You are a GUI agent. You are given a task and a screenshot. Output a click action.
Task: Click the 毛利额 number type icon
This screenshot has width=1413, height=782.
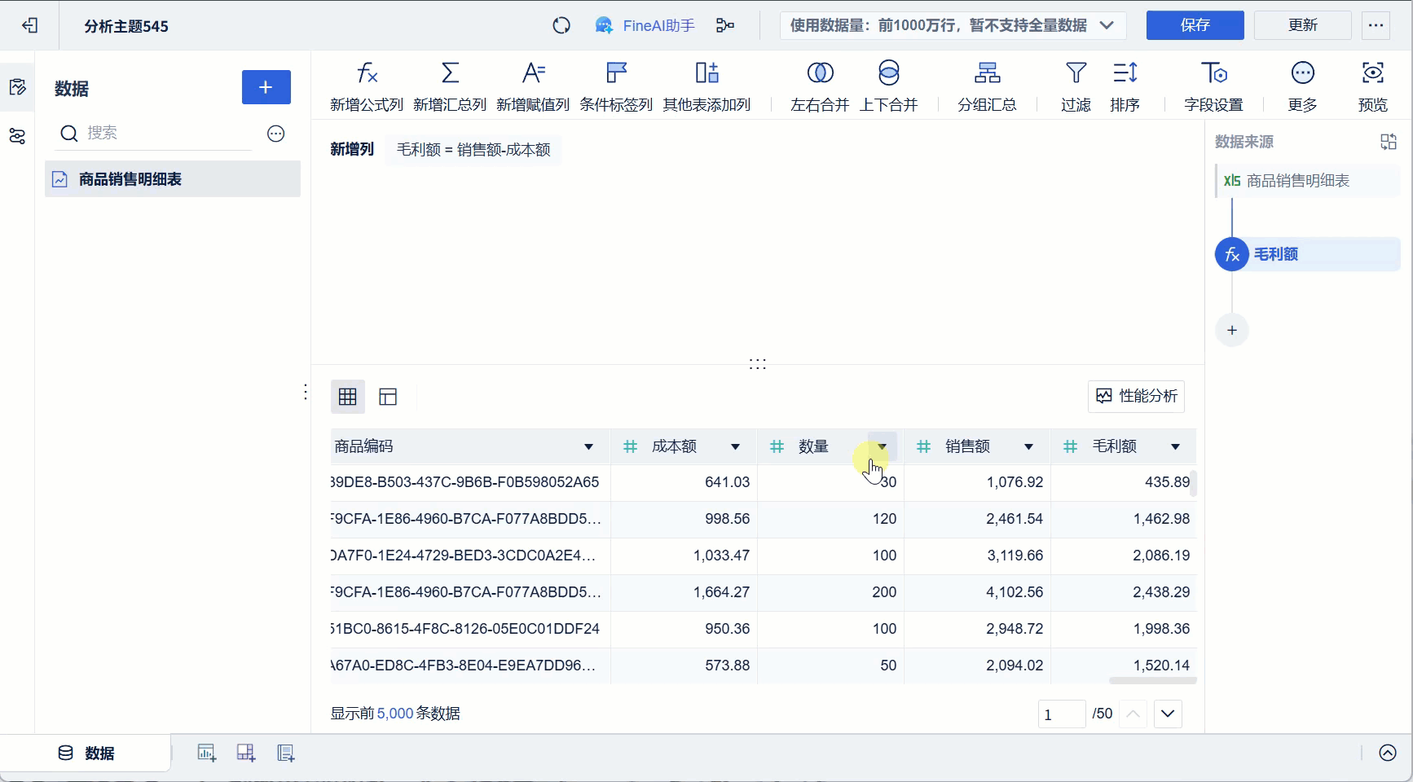(x=1070, y=446)
